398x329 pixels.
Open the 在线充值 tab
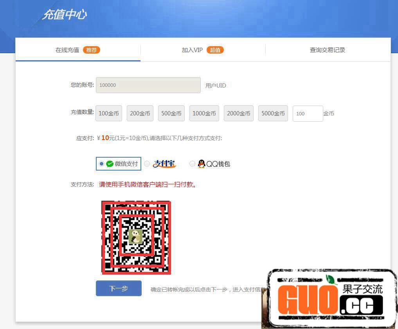coord(78,50)
